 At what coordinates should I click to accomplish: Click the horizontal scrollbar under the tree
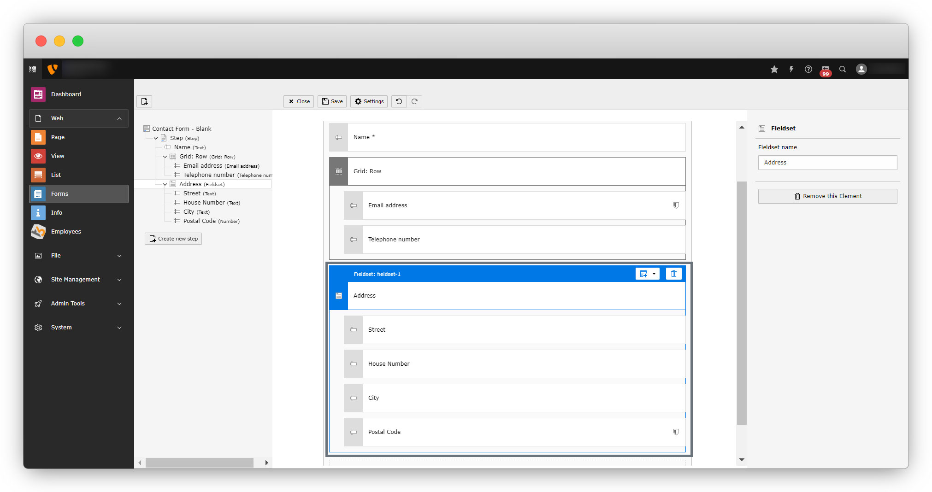click(199, 463)
